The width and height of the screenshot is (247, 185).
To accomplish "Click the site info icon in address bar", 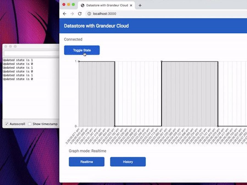I will point(89,14).
